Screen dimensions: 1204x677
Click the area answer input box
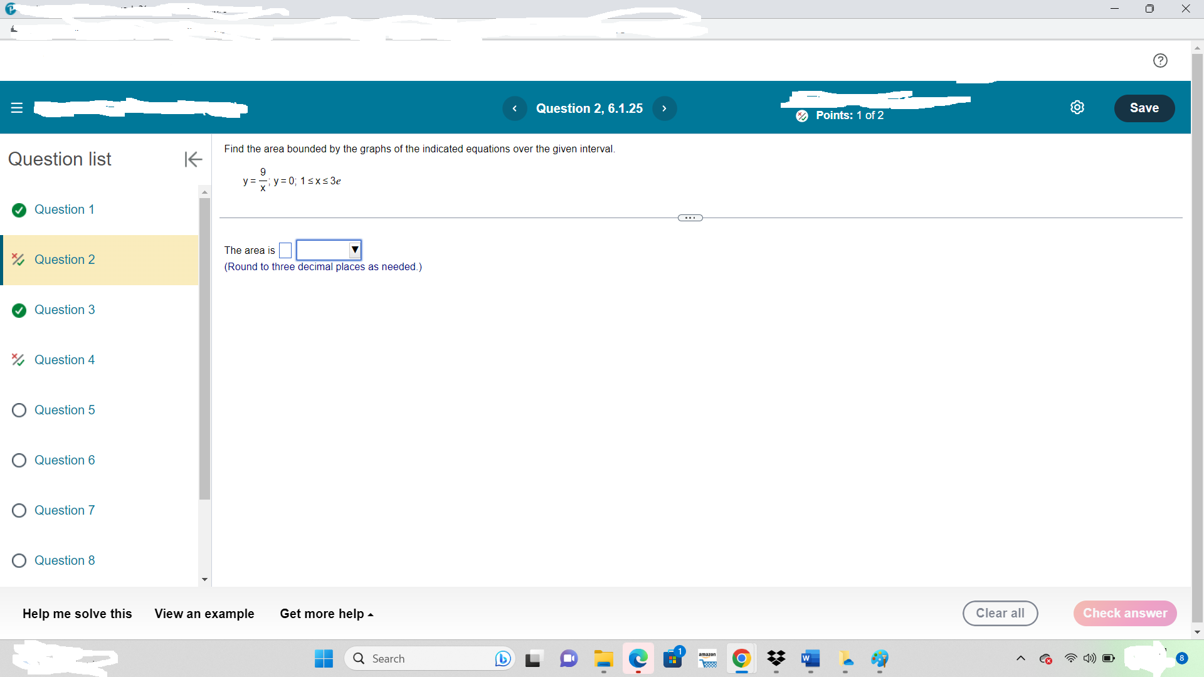285,250
